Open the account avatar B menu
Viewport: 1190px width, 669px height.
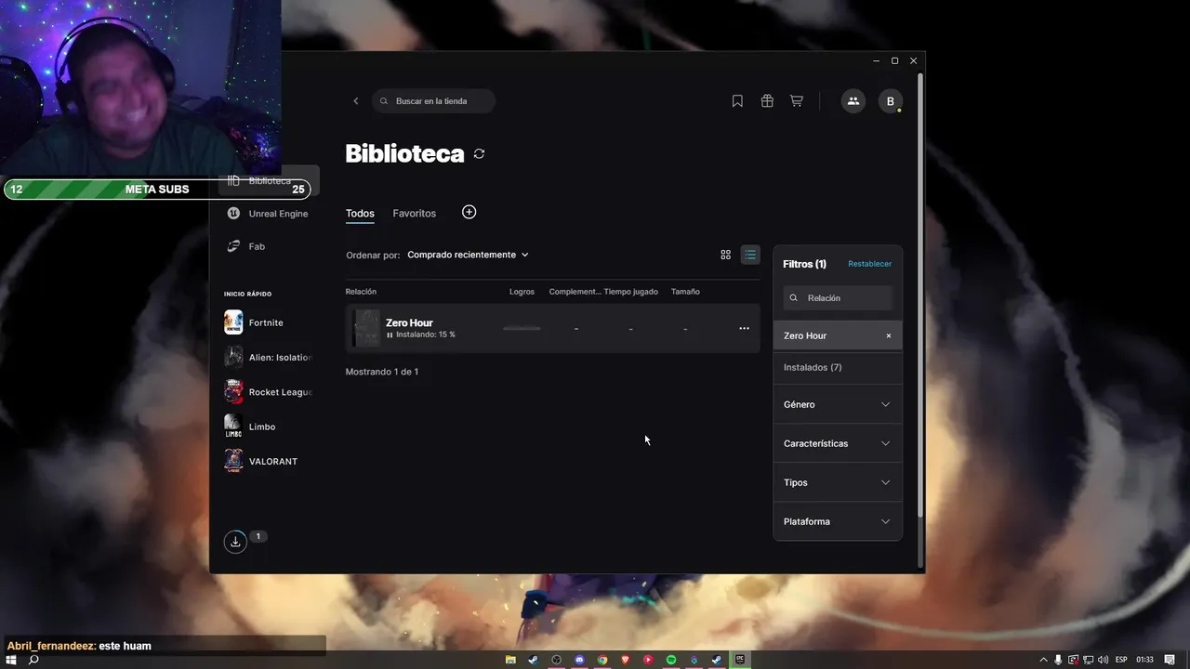pyautogui.click(x=891, y=101)
